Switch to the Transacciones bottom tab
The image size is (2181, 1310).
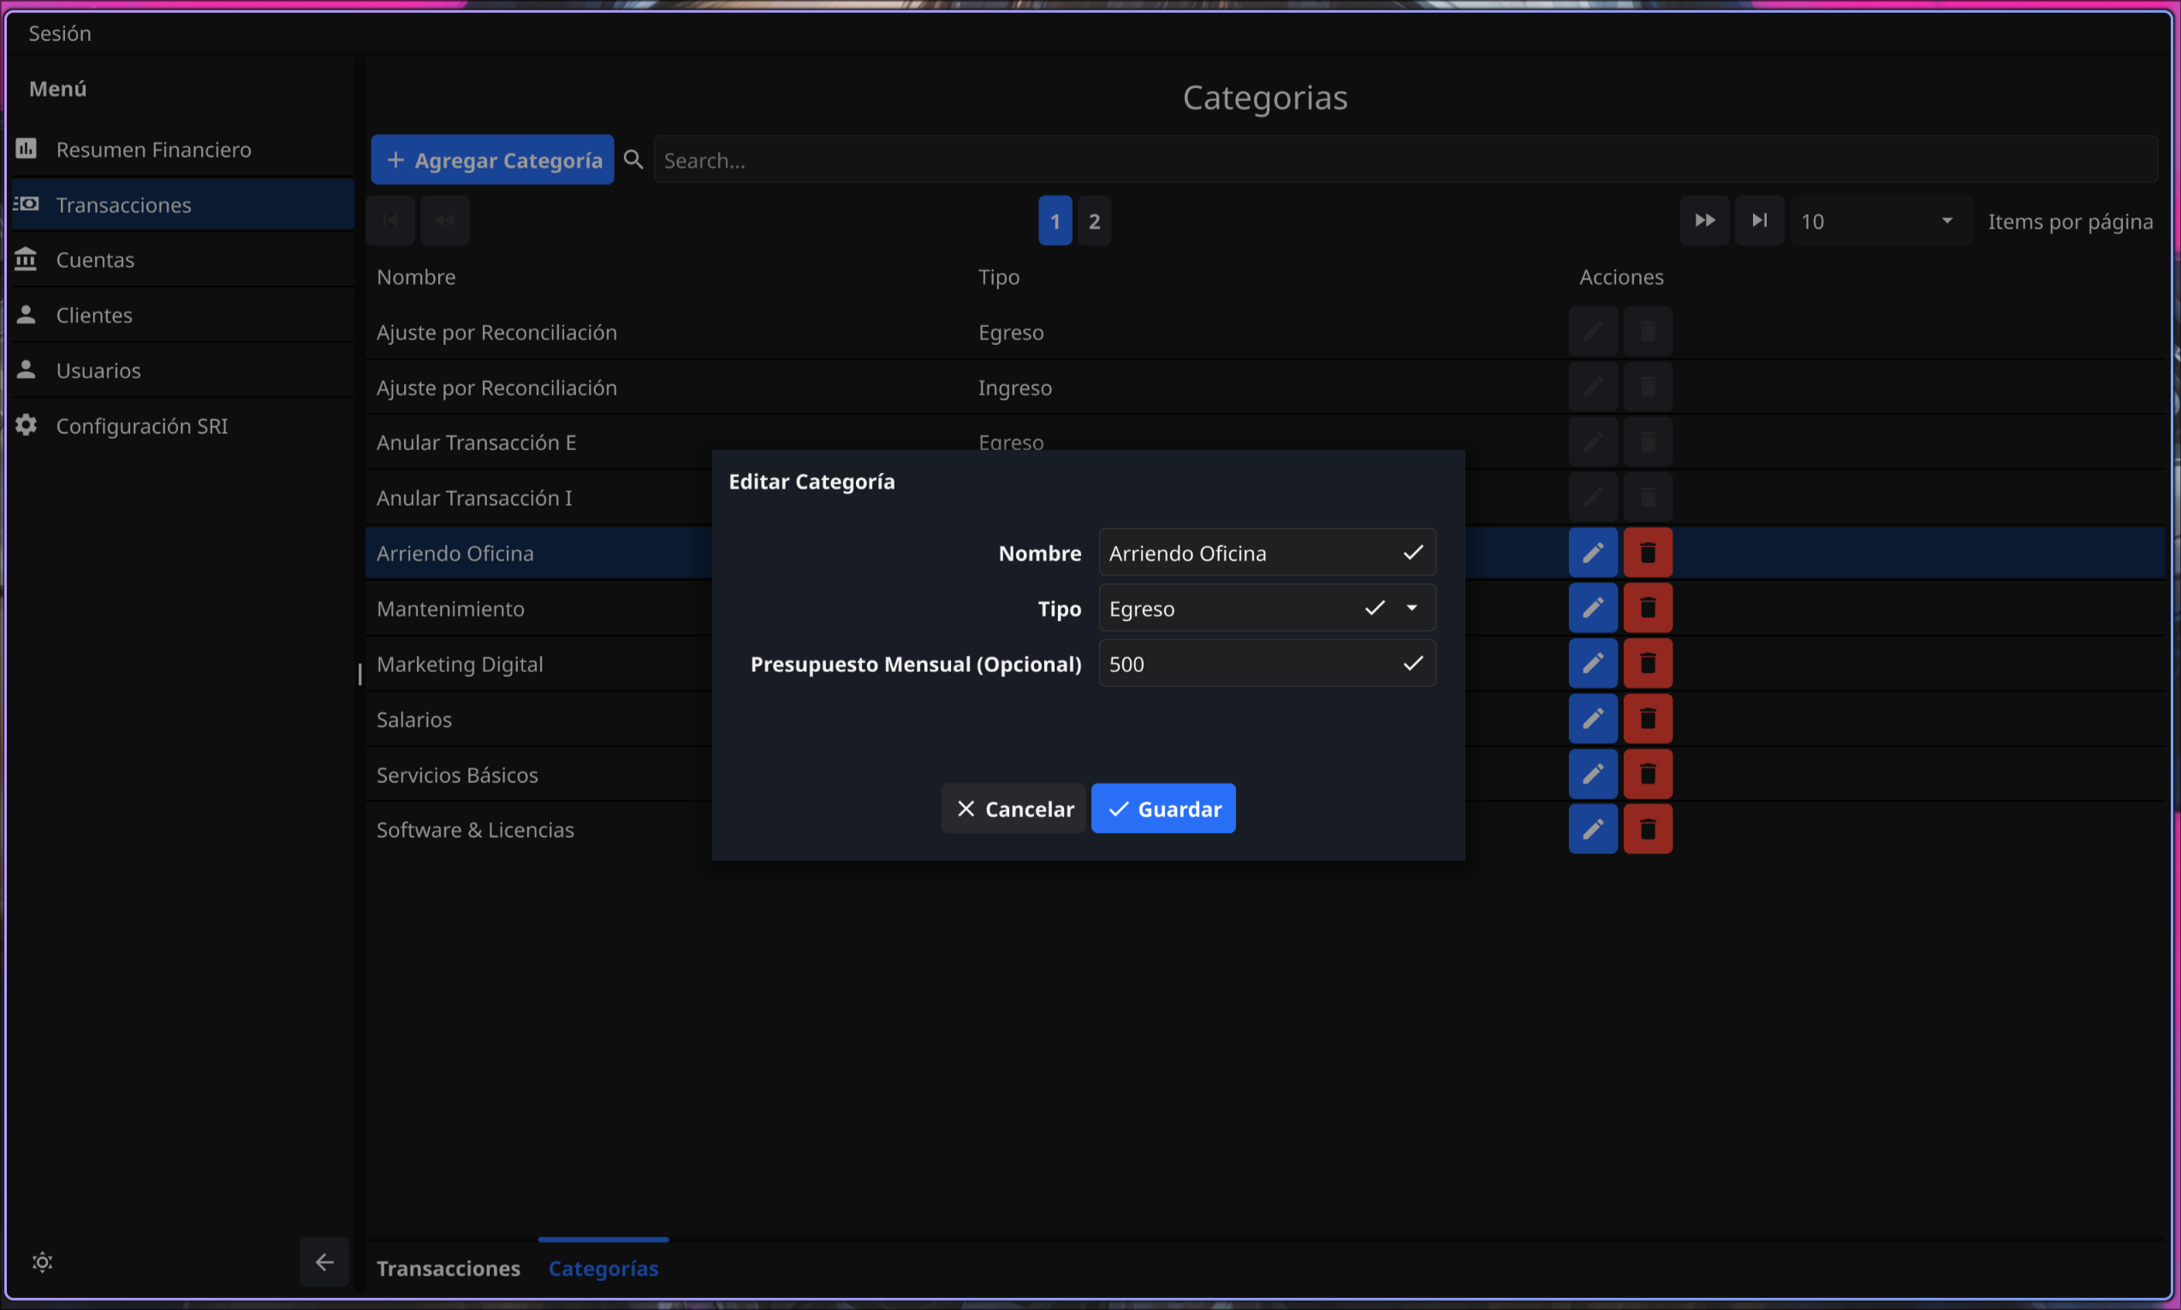[x=449, y=1269]
